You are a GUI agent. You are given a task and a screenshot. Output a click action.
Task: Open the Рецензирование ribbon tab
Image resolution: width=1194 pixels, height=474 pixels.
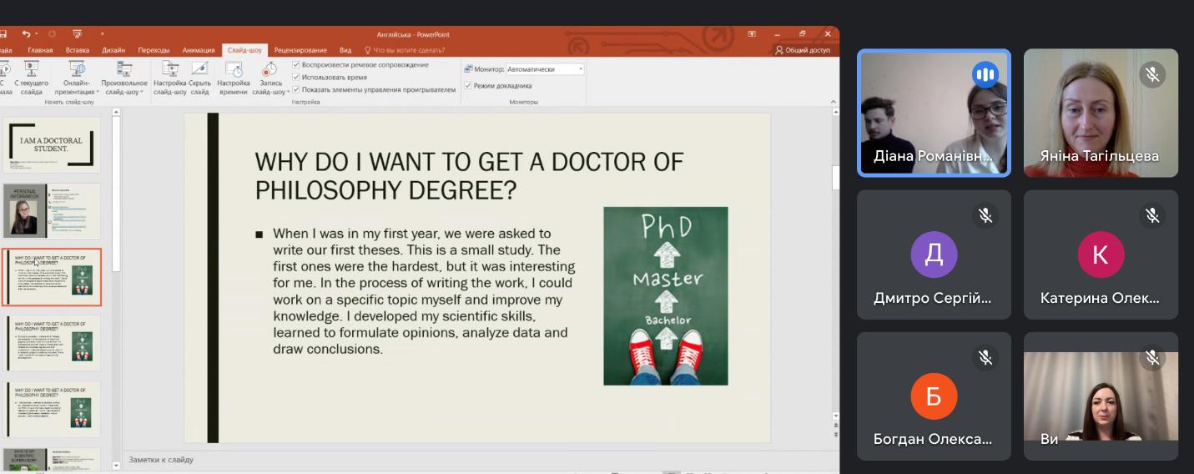click(x=300, y=50)
